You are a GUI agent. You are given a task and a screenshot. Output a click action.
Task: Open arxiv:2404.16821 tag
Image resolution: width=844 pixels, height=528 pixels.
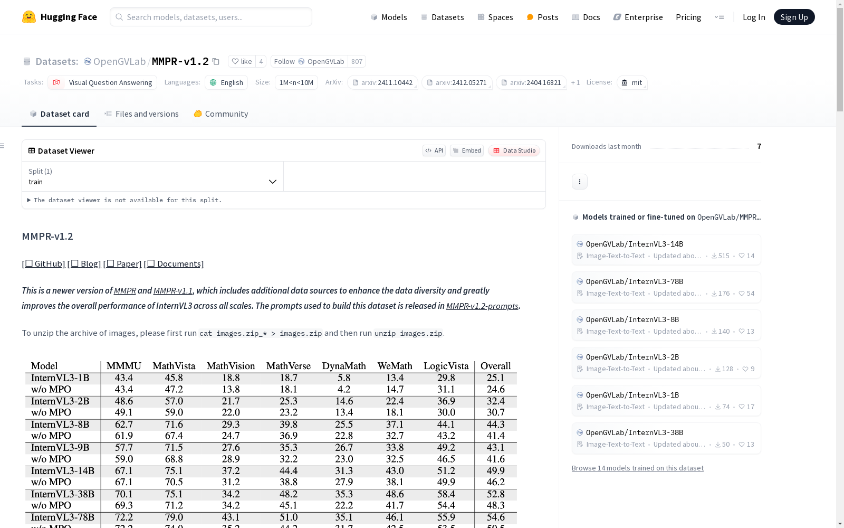click(x=531, y=82)
